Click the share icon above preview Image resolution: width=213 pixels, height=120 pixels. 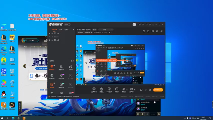click(x=161, y=31)
